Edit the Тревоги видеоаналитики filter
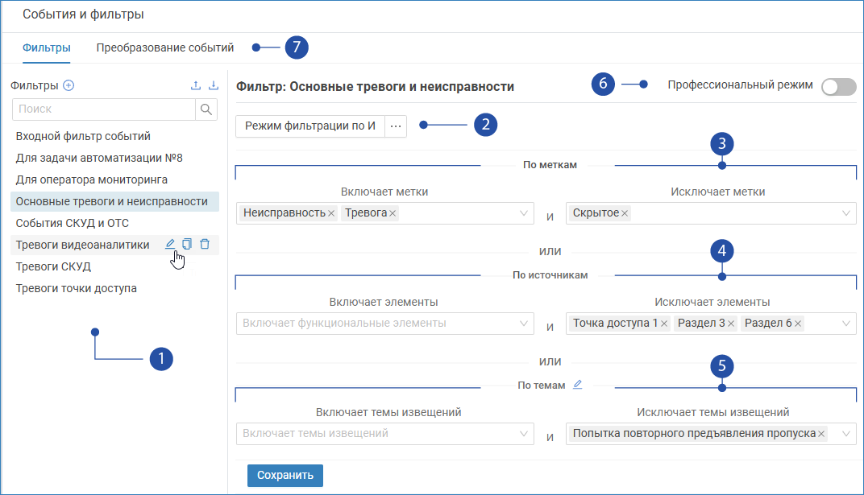 click(x=170, y=245)
